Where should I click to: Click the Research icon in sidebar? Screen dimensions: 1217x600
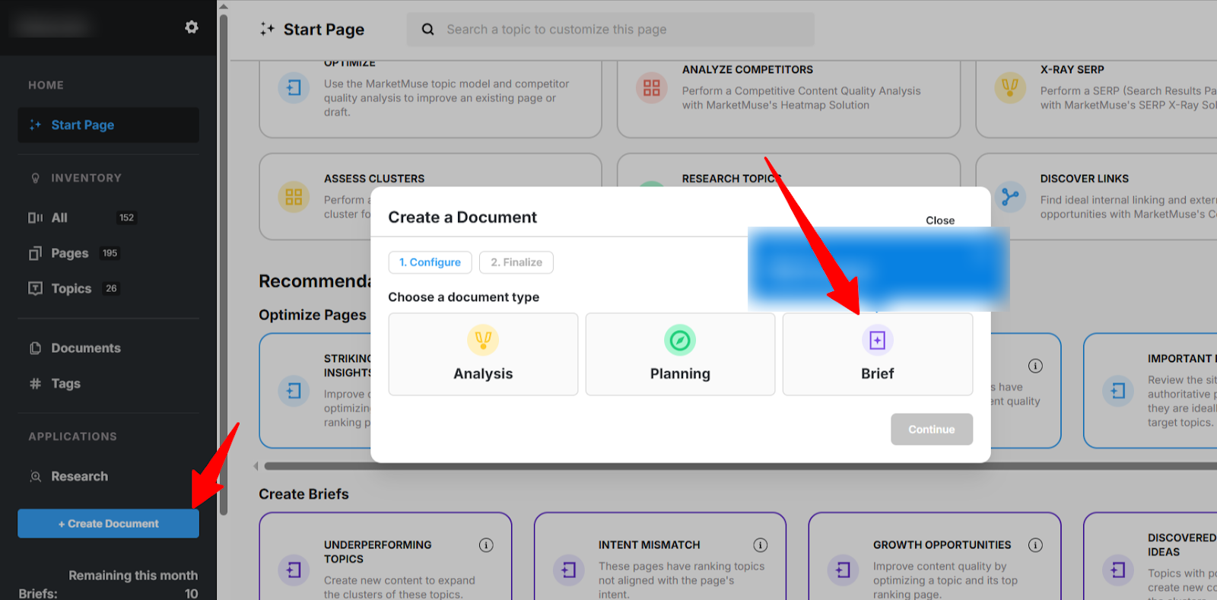click(x=35, y=477)
